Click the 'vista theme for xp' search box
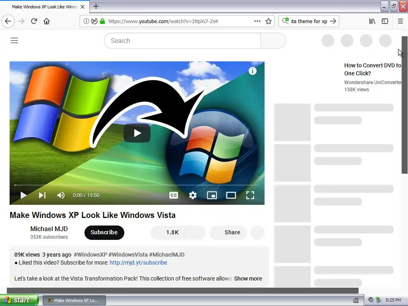Image resolution: width=408 pixels, height=306 pixels. (x=309, y=21)
